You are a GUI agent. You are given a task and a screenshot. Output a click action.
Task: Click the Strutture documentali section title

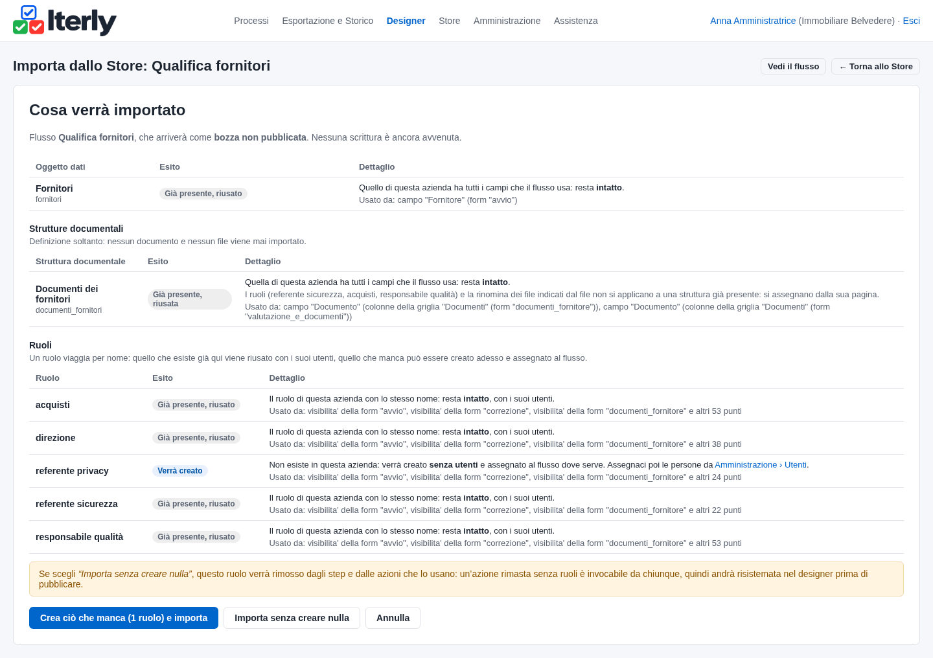[76, 229]
